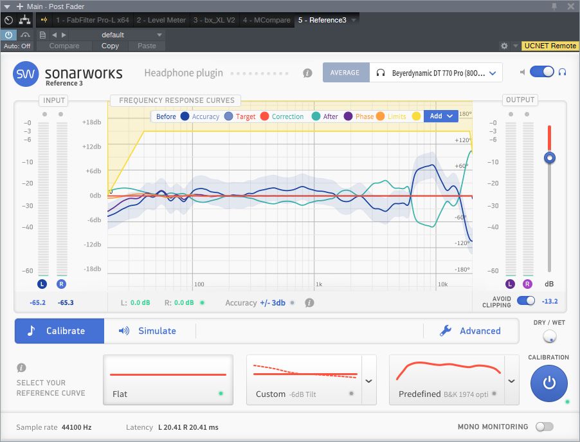Screen dimensions: 580x442
Task: Switch to 4 - MCompare tab
Action: 267,20
